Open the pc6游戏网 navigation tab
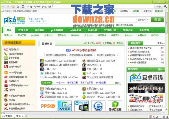Image resolution: width=169 pixels, height=119 pixels. (x=57, y=30)
